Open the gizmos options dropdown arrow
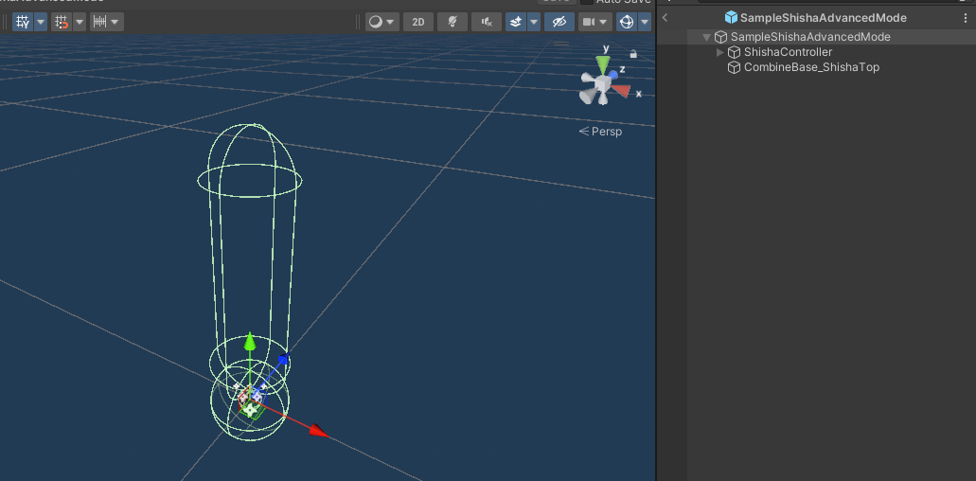 click(x=645, y=23)
